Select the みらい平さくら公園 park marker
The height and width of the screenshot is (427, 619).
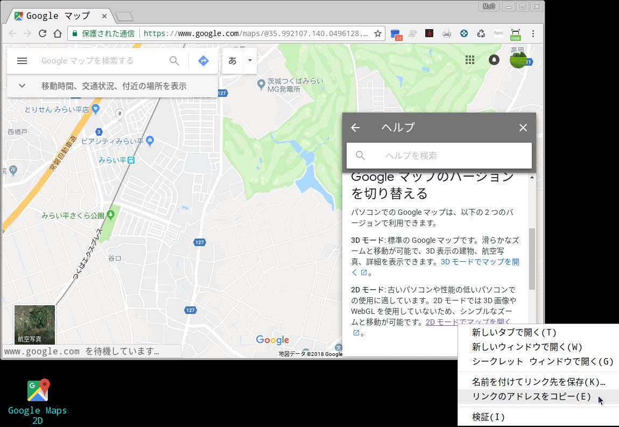tap(110, 215)
